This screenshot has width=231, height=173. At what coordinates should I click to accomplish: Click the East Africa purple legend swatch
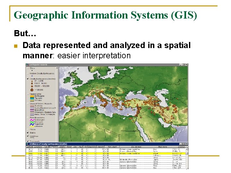point(32,110)
